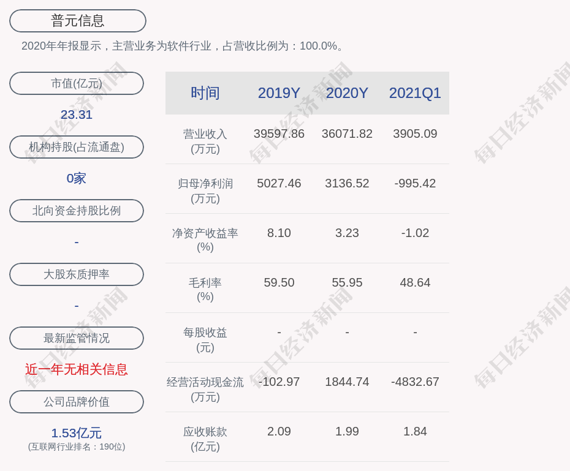
Task: Click the 北向资金持股比例 label
Action: coord(77,211)
